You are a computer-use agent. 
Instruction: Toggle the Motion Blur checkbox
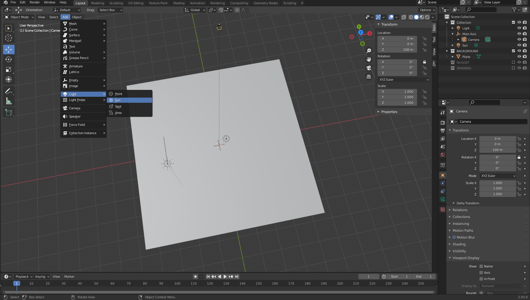click(x=454, y=237)
